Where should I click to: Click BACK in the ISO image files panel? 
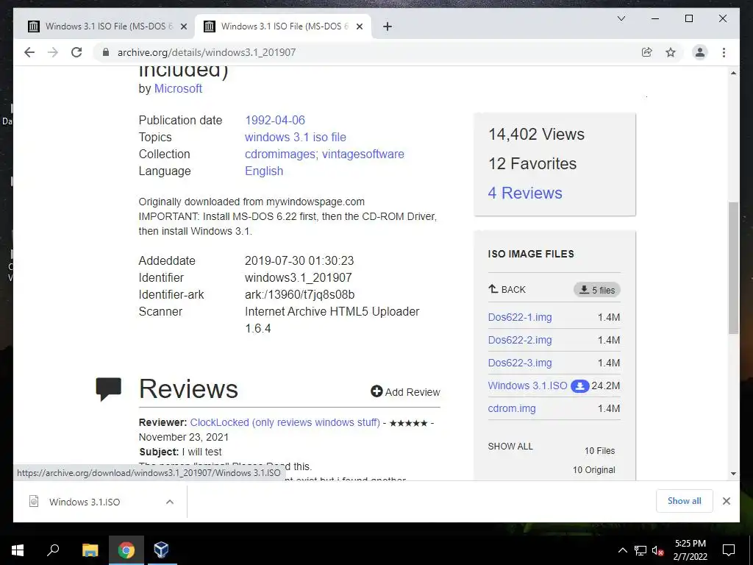(x=507, y=289)
